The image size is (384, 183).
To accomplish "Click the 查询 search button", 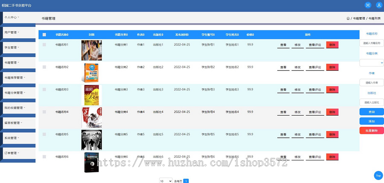I will click(372, 112).
